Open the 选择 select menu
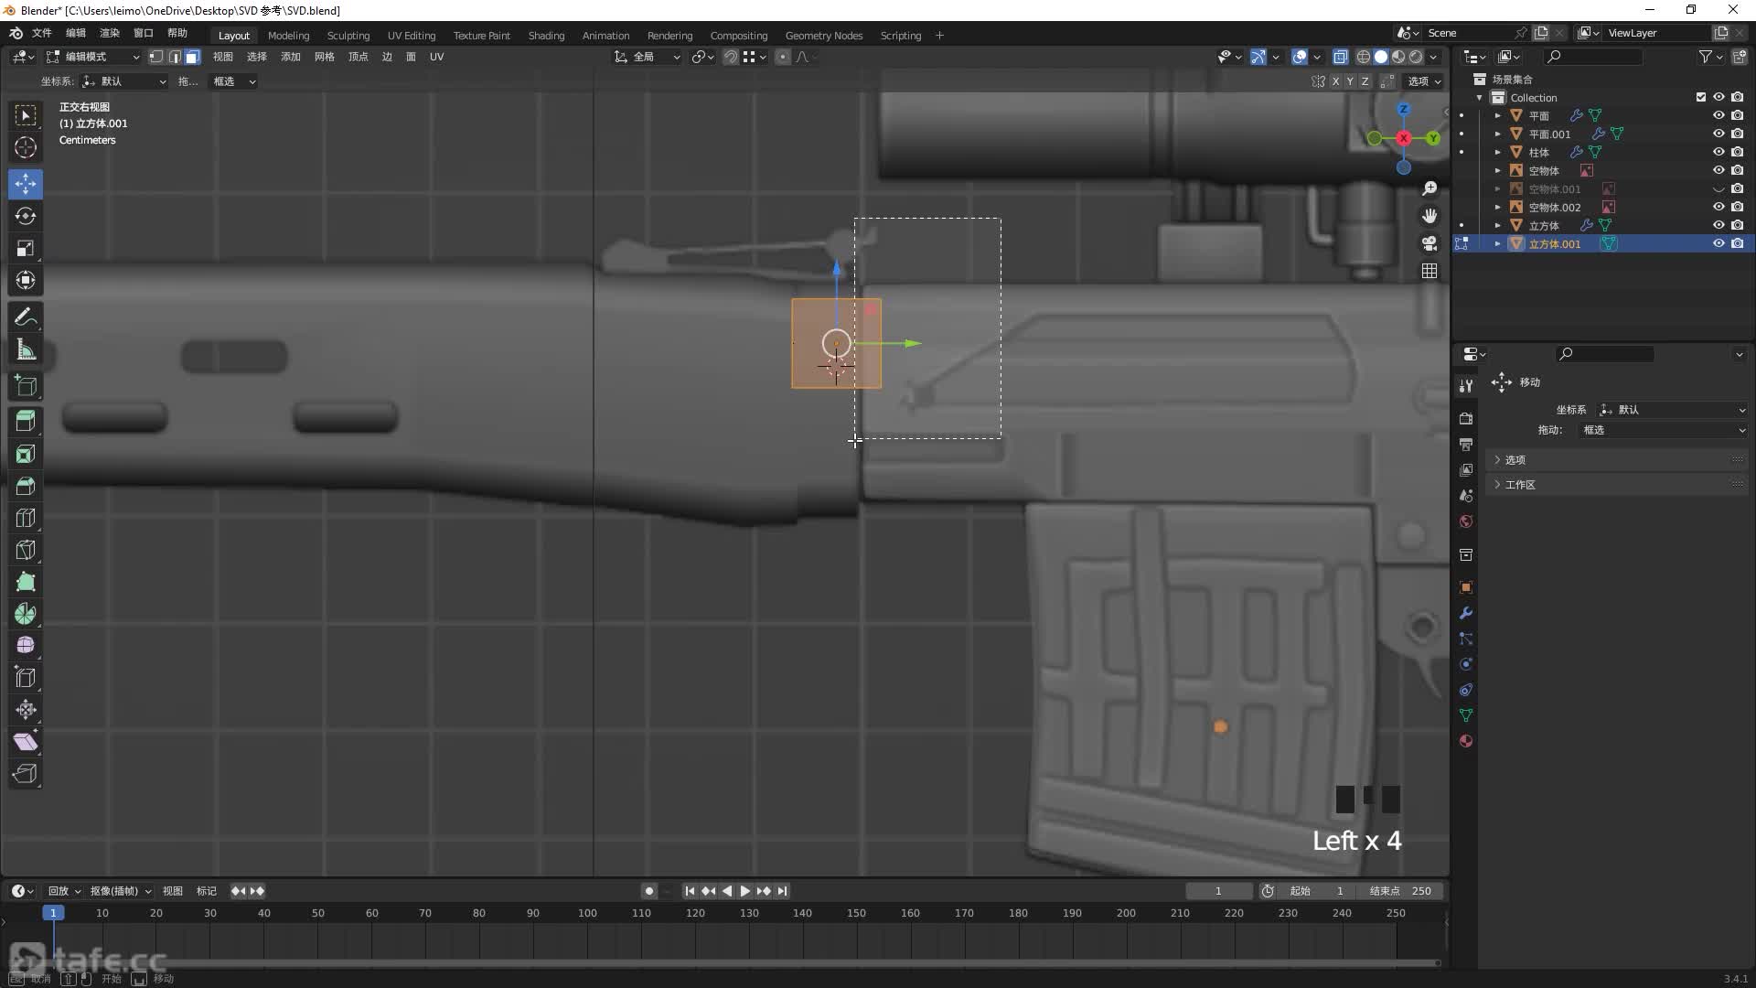1756x988 pixels. point(257,57)
